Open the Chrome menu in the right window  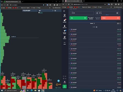click(x=121, y=4)
